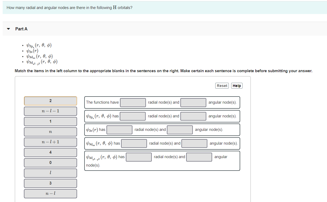This screenshot has width=327, height=202.
Task: Select the "l" answer tile
Action: pos(50,173)
